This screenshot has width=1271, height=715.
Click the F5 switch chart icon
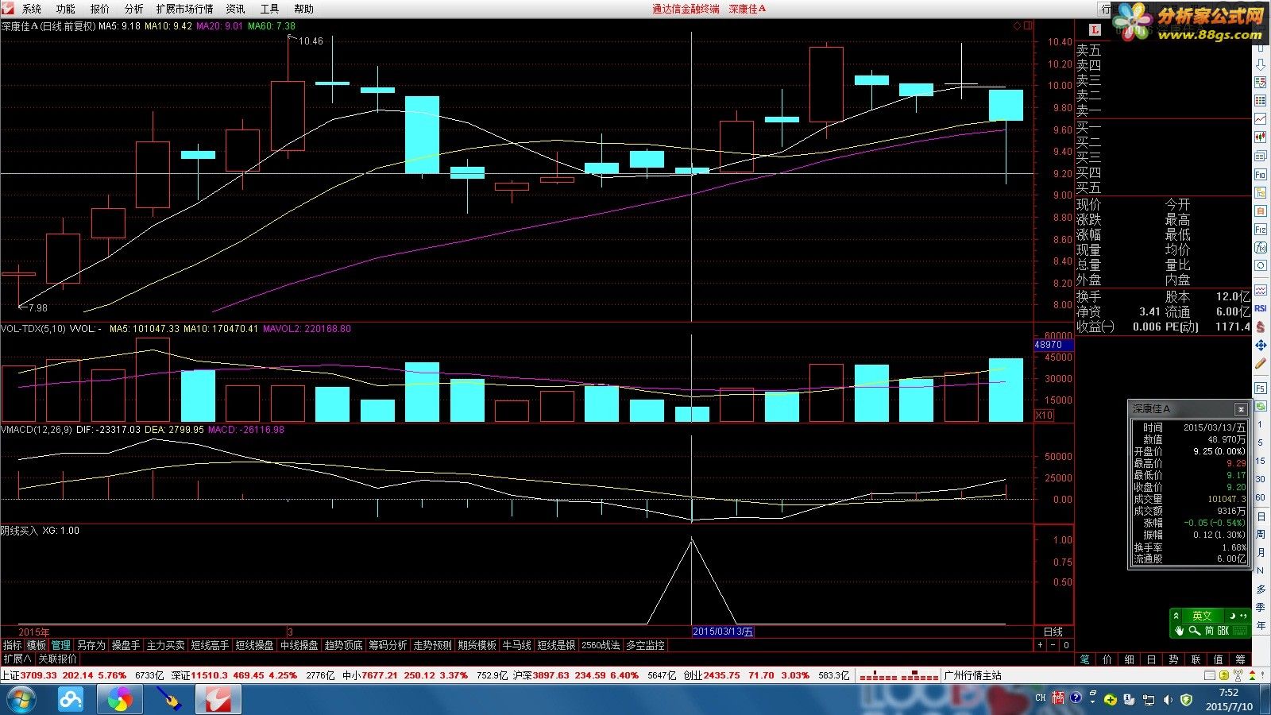(1261, 388)
